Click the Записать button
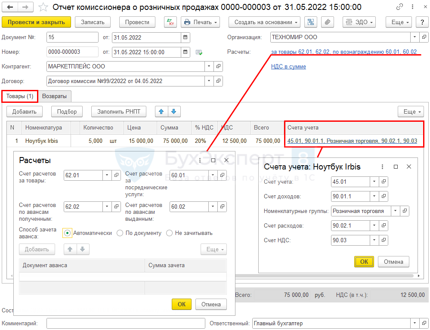 click(x=93, y=22)
